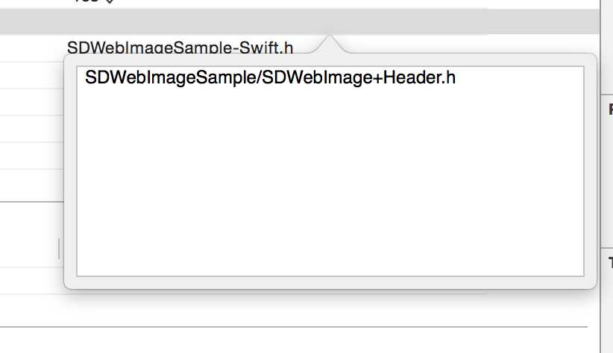Click the empty area inside the popover list
Viewport: 613px width, 353px height.
point(330,186)
